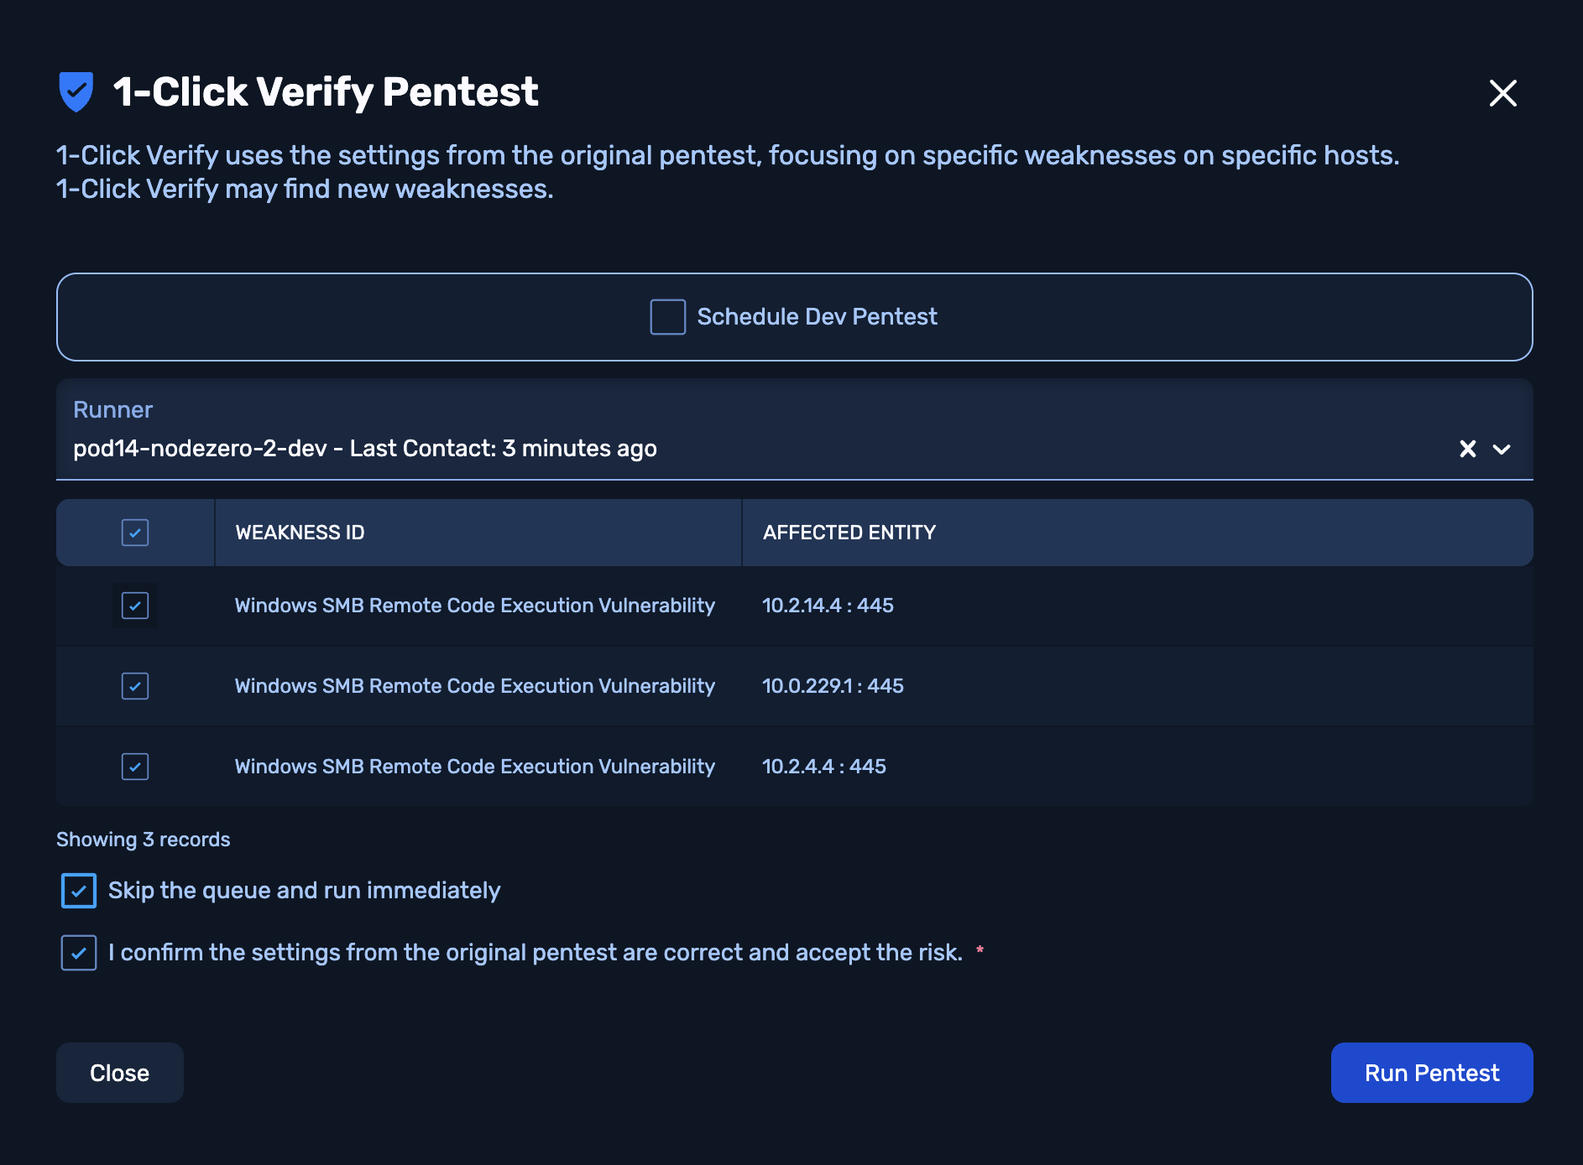Viewport: 1583px width, 1165px height.
Task: Open first Windows SMB Remote Code Execution link
Action: 474,606
